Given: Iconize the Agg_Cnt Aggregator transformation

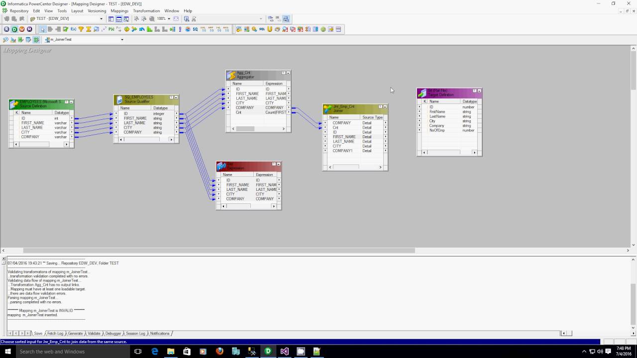Looking at the screenshot, I should click(x=288, y=73).
